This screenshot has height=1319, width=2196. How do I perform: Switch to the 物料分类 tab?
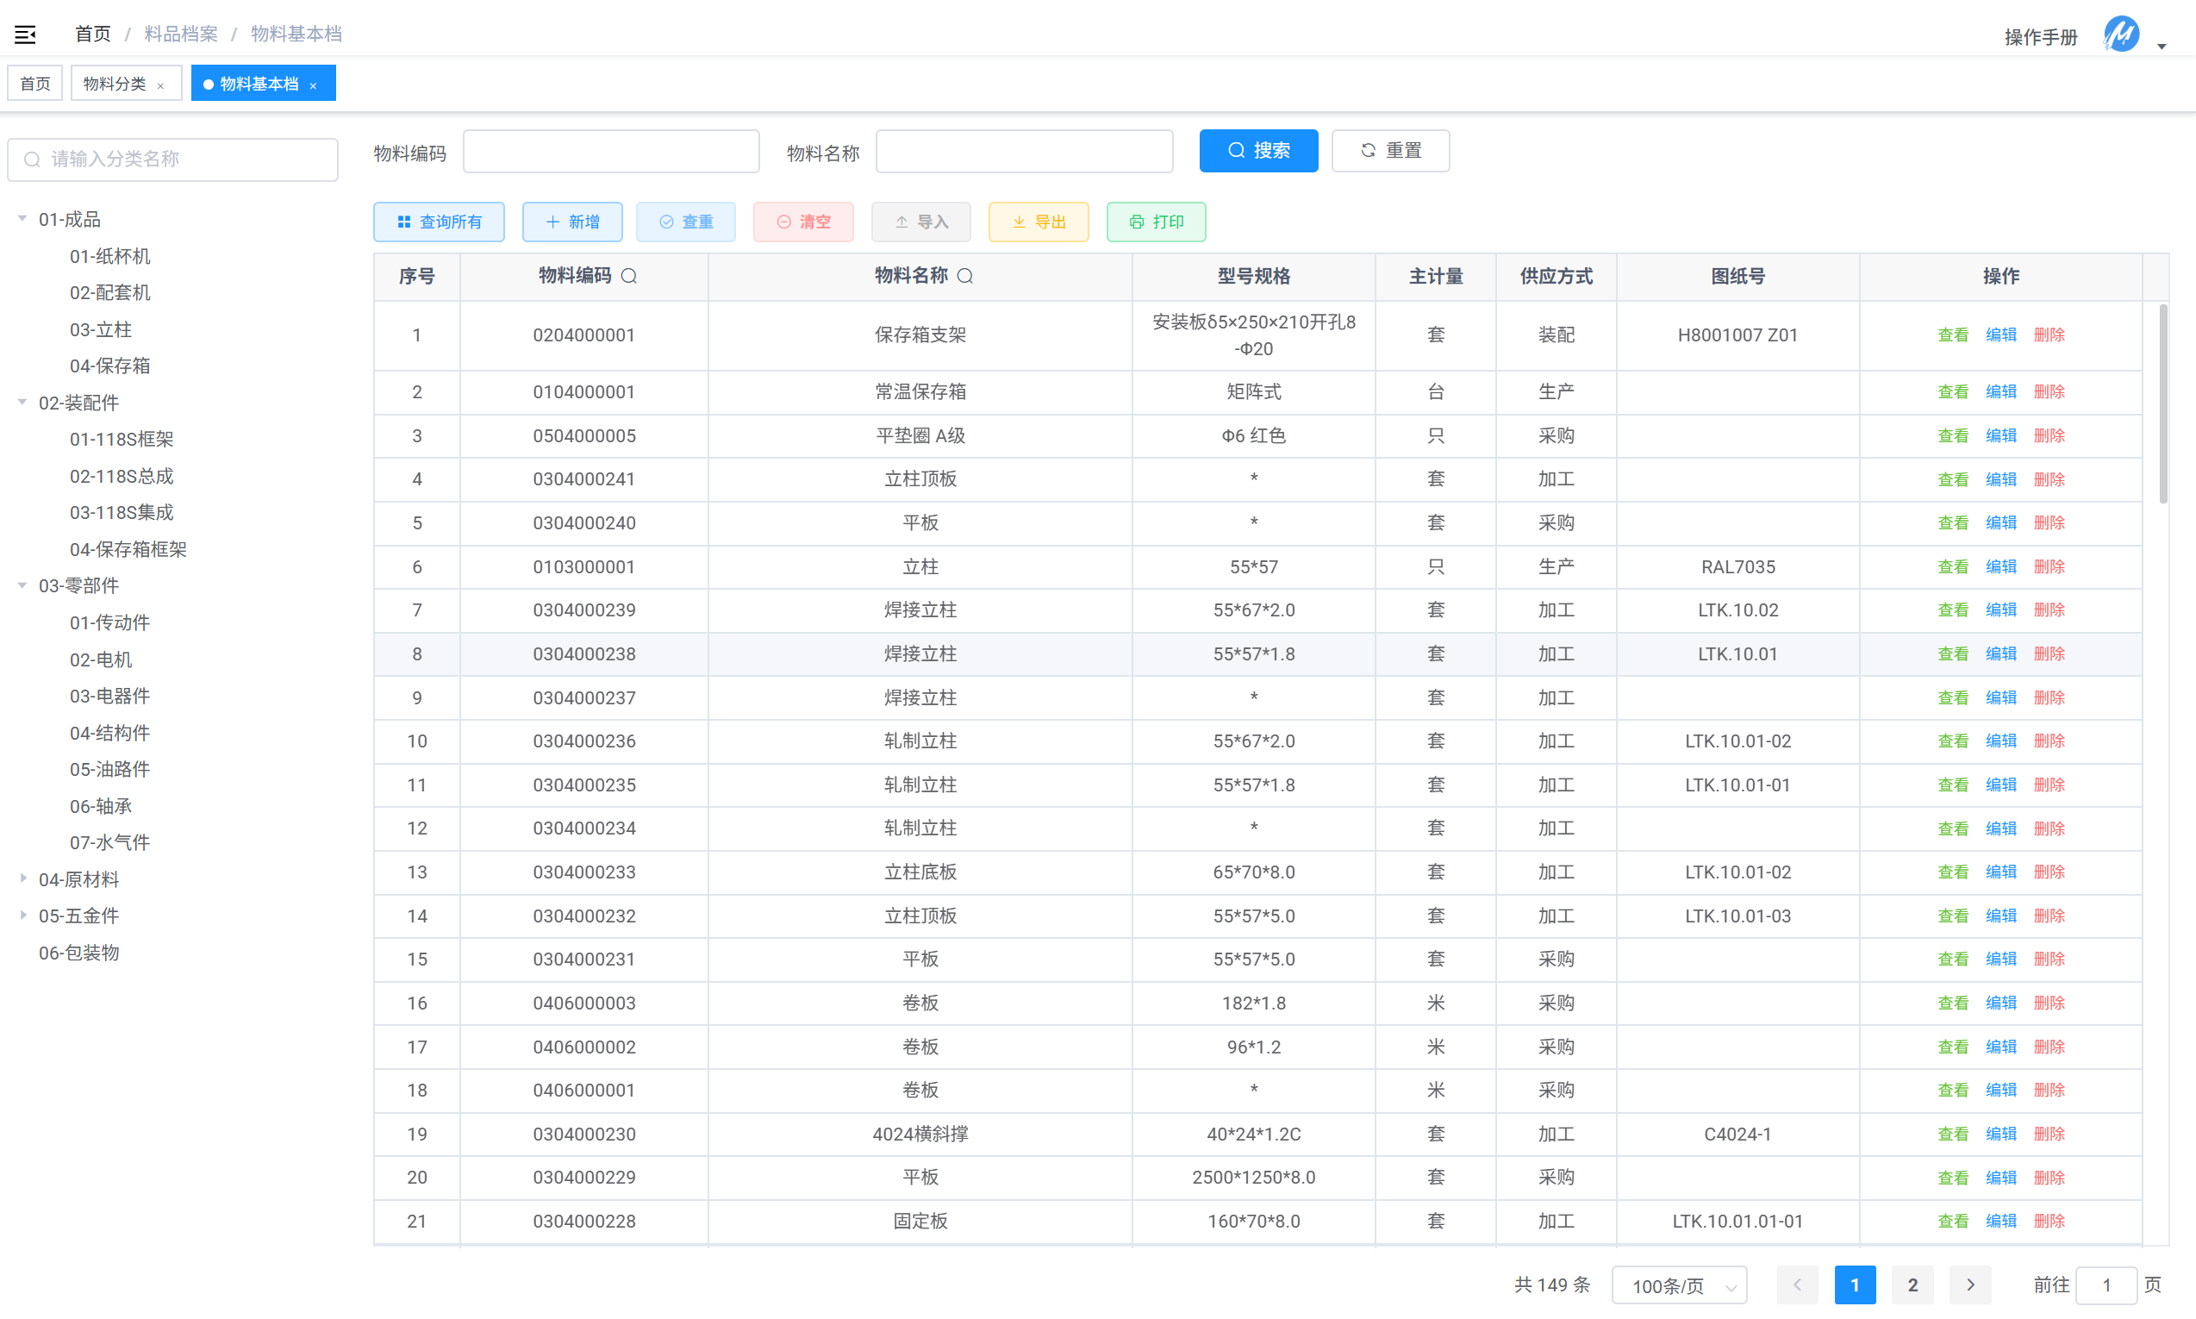pos(115,84)
